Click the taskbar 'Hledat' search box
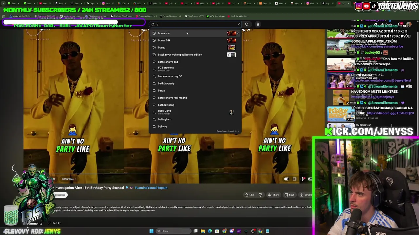 pyautogui.click(x=173, y=231)
